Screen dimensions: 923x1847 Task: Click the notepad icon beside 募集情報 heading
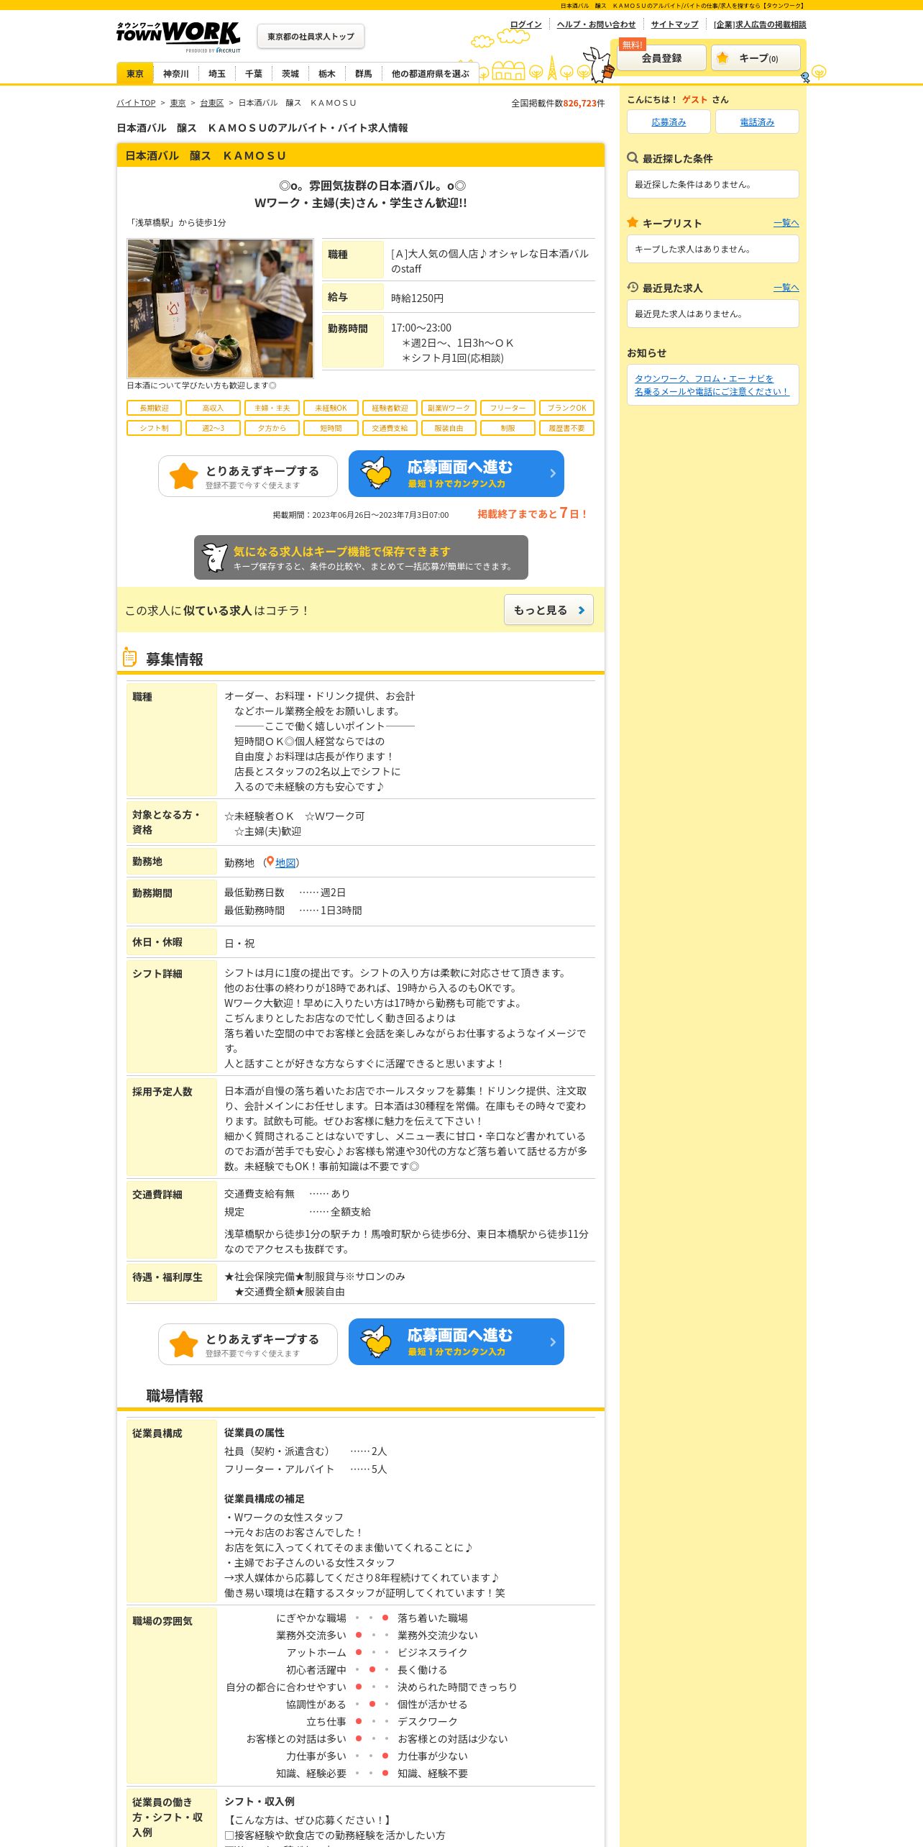(129, 657)
